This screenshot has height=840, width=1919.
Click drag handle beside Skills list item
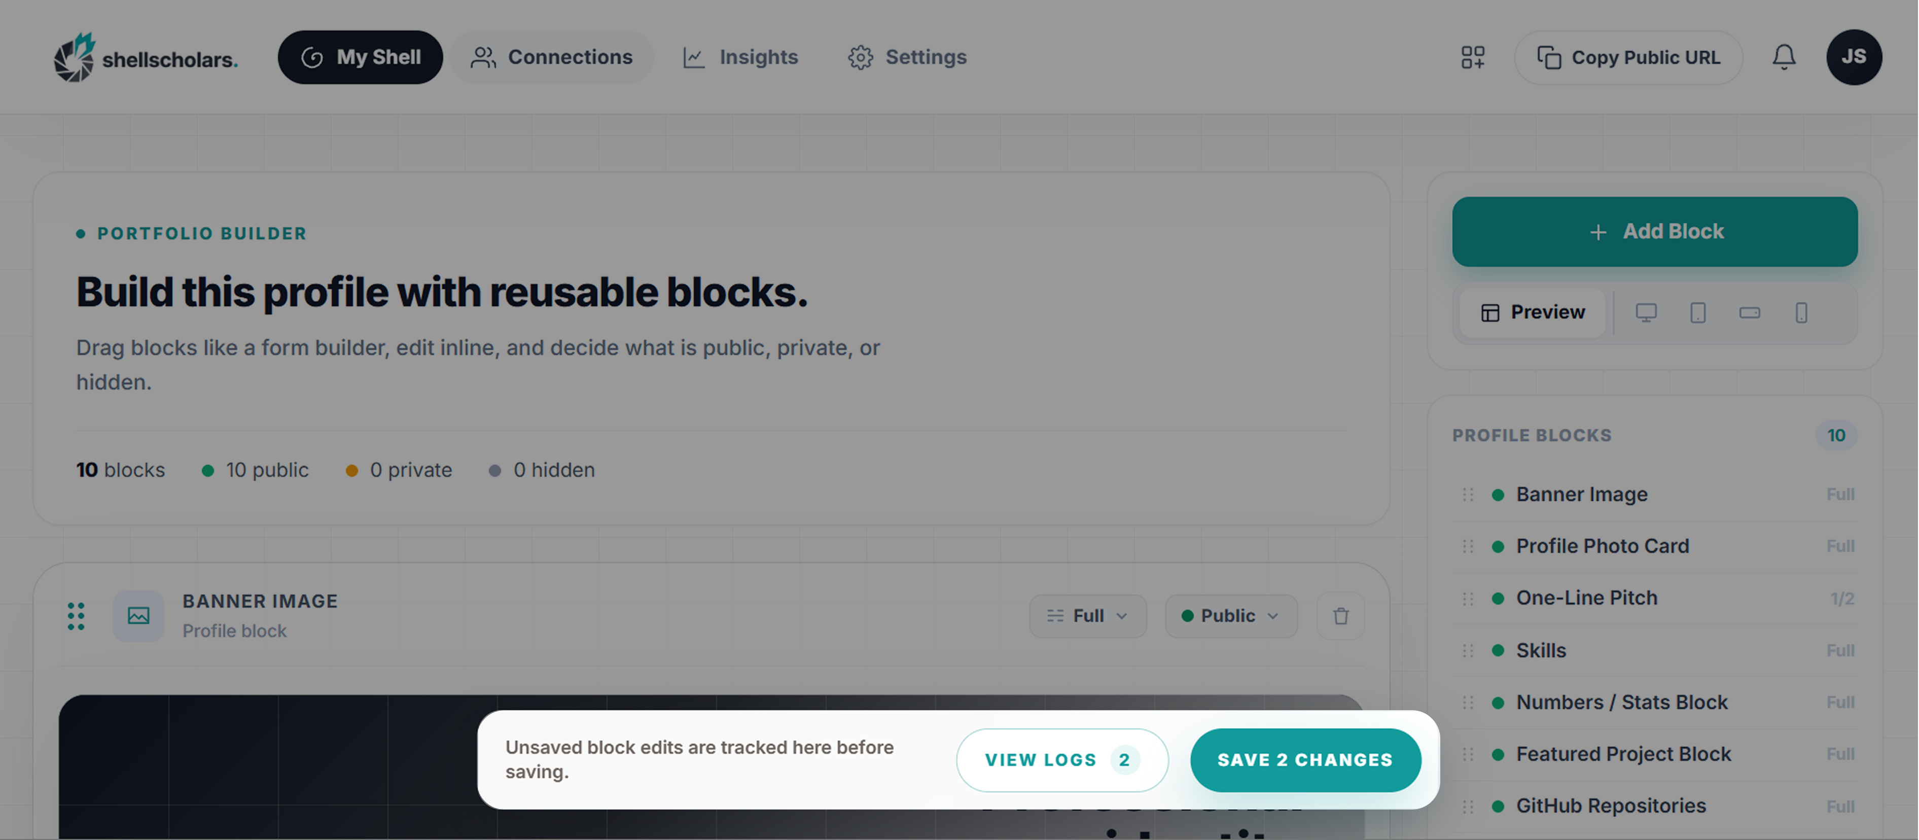1468,651
